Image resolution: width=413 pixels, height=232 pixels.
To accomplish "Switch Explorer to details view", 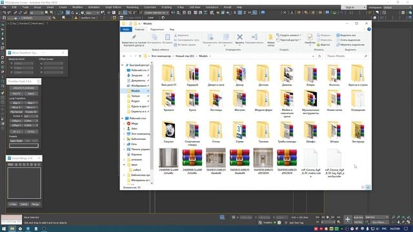I will [x=363, y=188].
